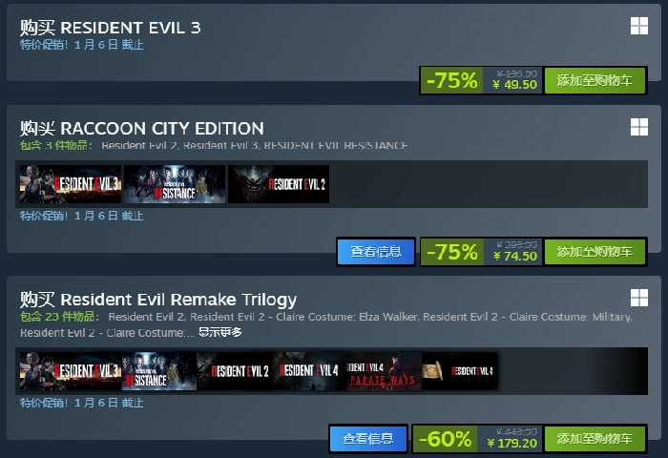Open Resistance thumbnail in Trilogy bundle
Image resolution: width=668 pixels, height=458 pixels.
pos(159,371)
